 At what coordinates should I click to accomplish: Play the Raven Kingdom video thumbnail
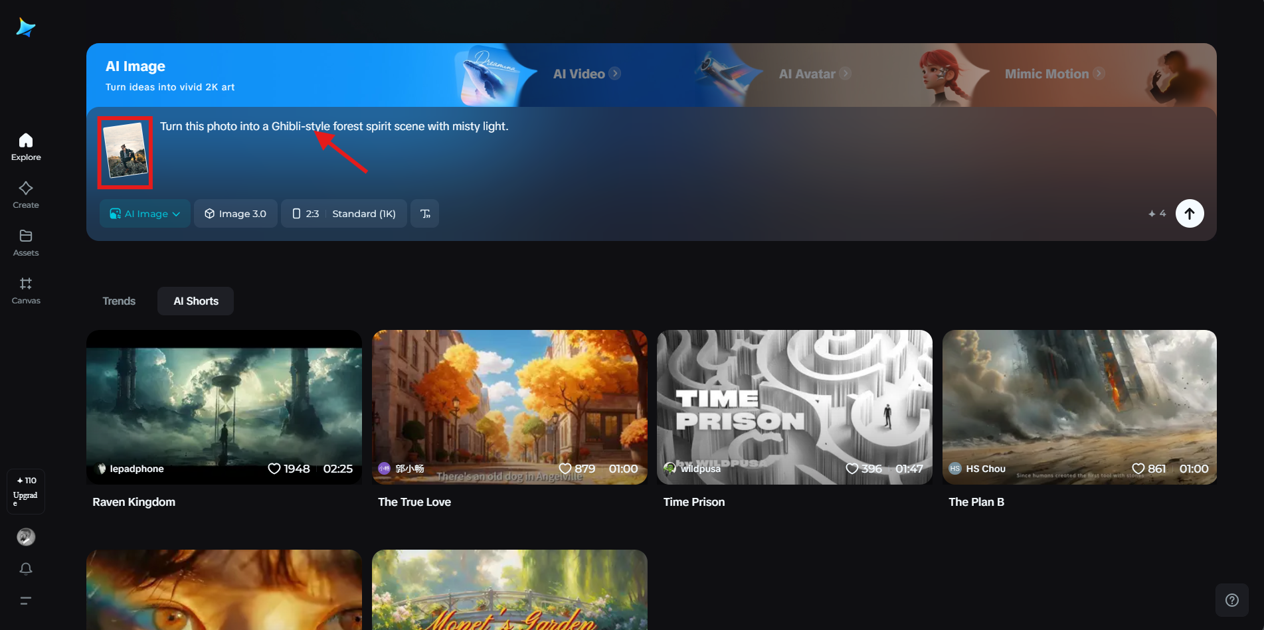coord(225,407)
